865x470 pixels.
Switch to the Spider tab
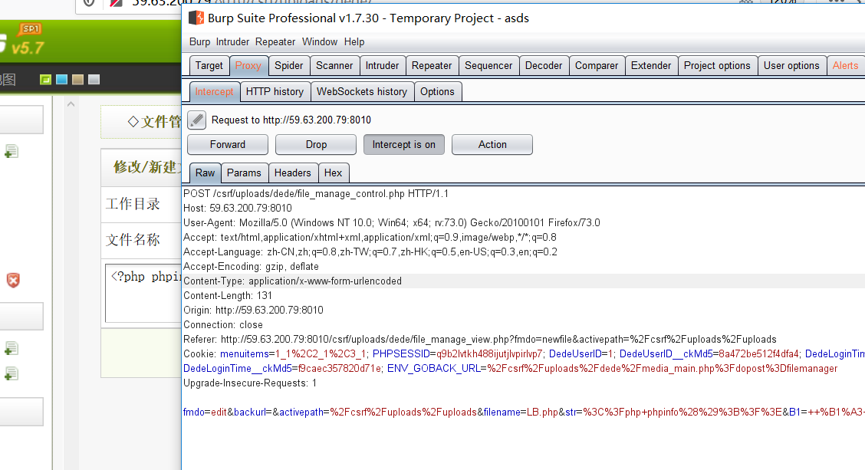(289, 66)
